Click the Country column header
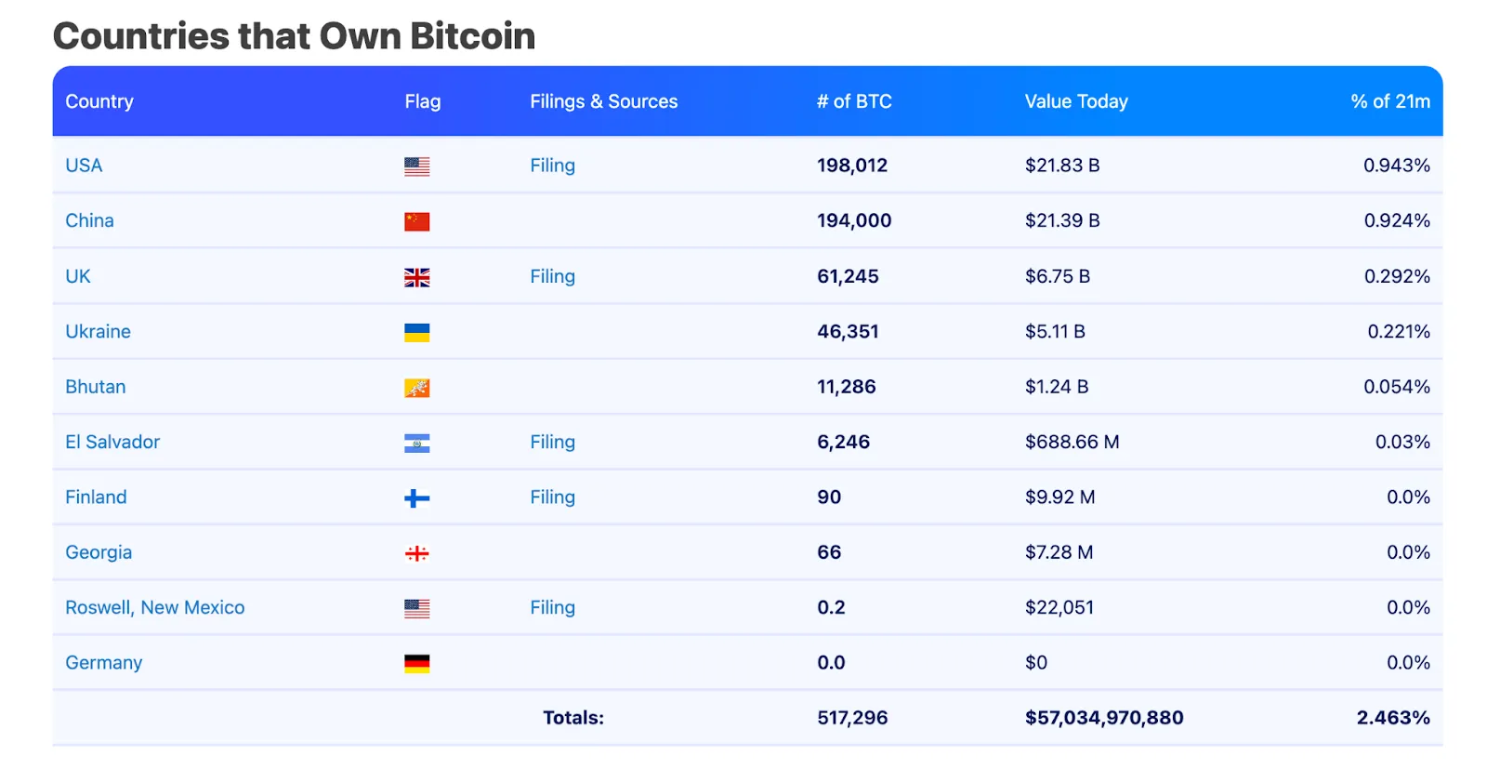Viewport: 1487px width, 769px height. pos(99,101)
